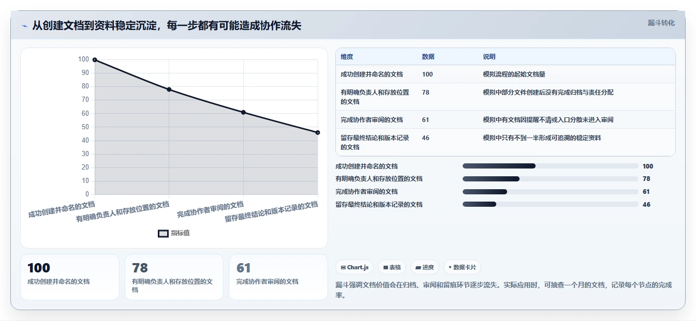Click the value 46 in the table
Image resolution: width=696 pixels, height=321 pixels.
(x=425, y=138)
